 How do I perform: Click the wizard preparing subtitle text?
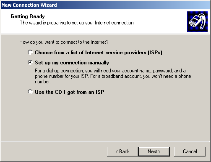[x=77, y=23]
